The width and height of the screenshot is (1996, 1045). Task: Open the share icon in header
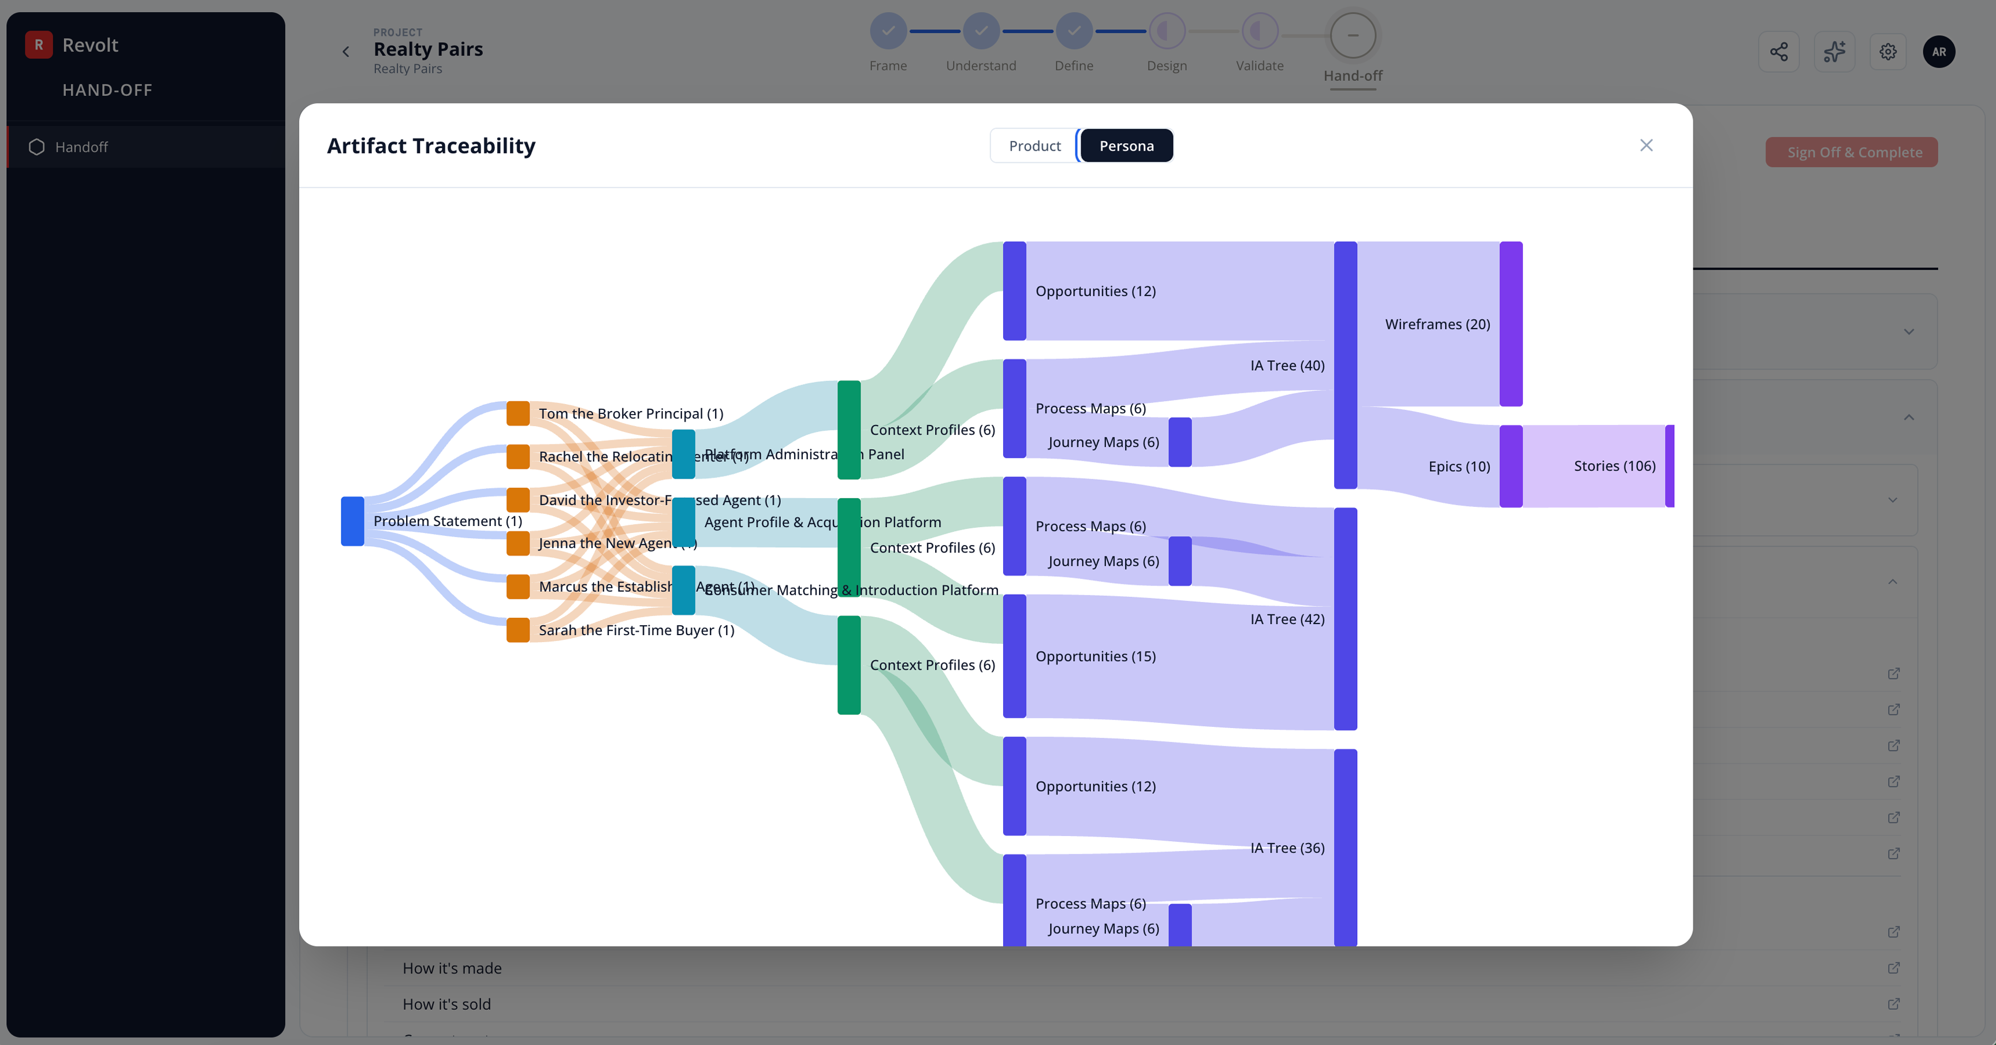(1778, 52)
